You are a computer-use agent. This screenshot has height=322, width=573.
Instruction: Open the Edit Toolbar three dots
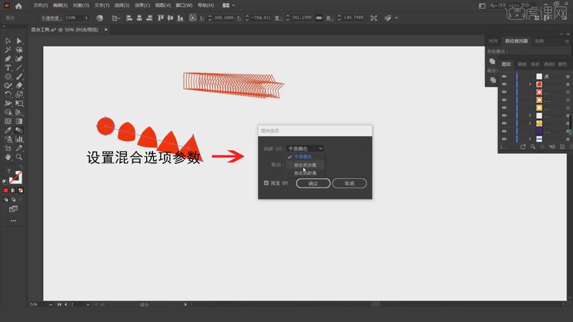(x=14, y=220)
